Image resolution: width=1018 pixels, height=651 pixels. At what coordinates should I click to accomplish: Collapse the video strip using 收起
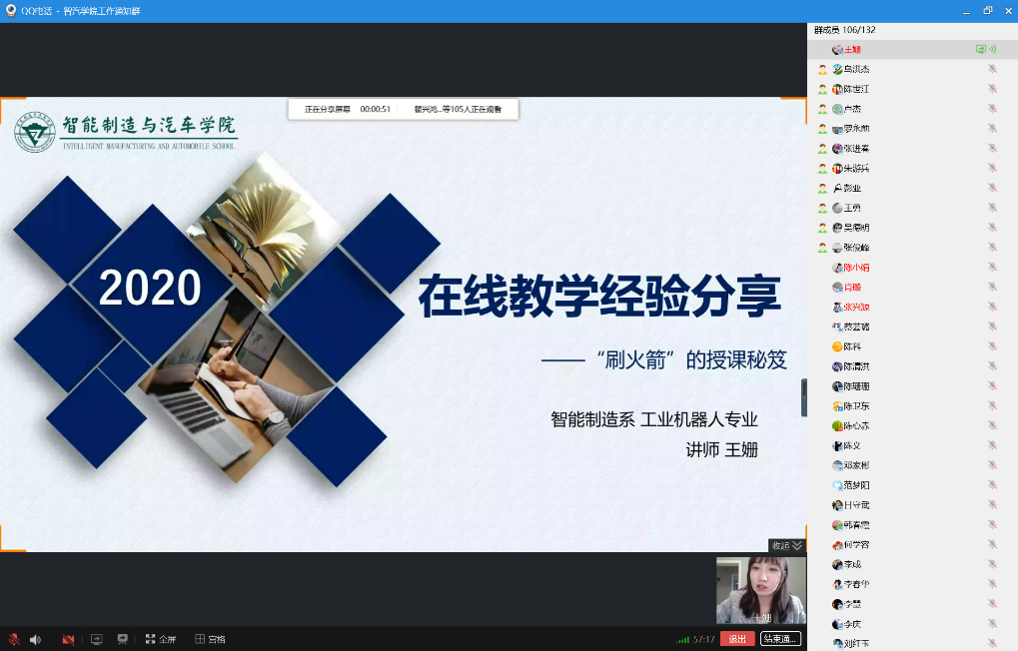(x=786, y=545)
